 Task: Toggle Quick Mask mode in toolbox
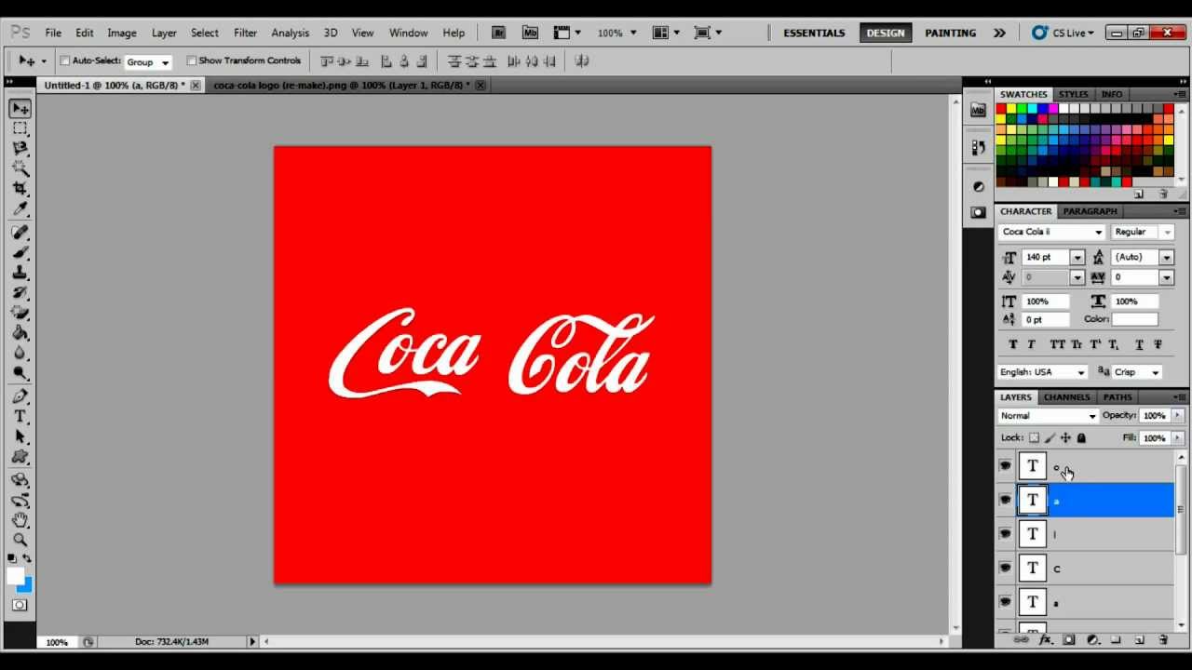click(x=20, y=605)
